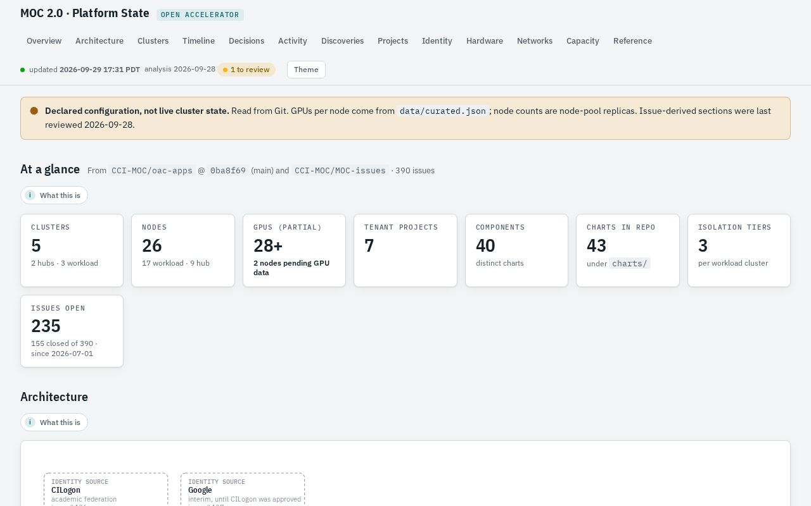Click the MOC 2.0 · Platform State title
This screenshot has width=811, height=506.
(85, 13)
